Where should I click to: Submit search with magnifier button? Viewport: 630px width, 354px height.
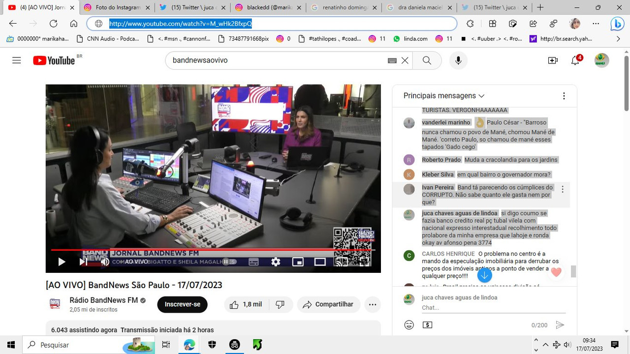click(x=427, y=60)
